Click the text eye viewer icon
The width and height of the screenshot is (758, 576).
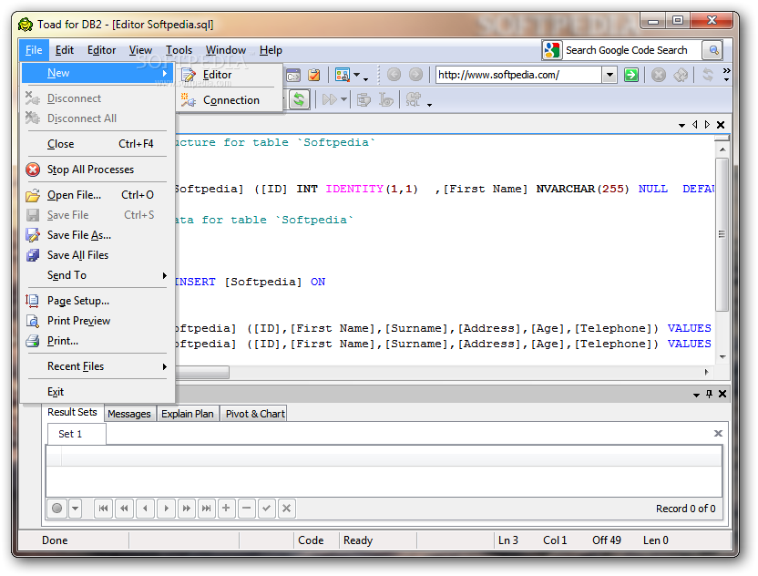(x=386, y=99)
